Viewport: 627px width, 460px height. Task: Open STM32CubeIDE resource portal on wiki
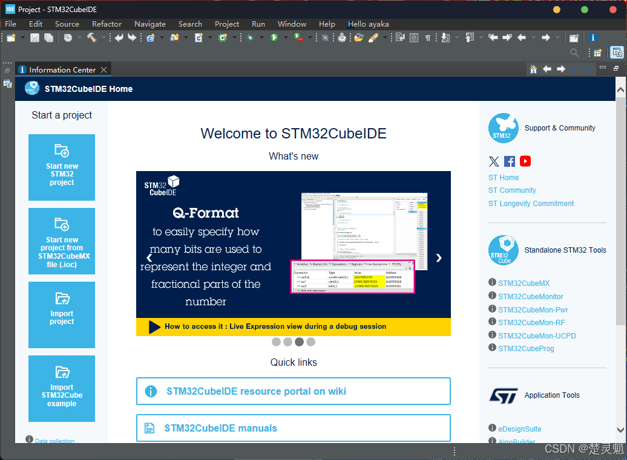point(294,391)
